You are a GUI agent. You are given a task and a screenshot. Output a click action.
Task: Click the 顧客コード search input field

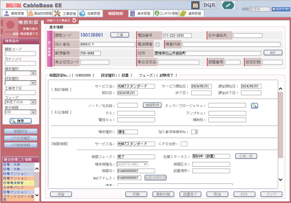click(x=20, y=54)
